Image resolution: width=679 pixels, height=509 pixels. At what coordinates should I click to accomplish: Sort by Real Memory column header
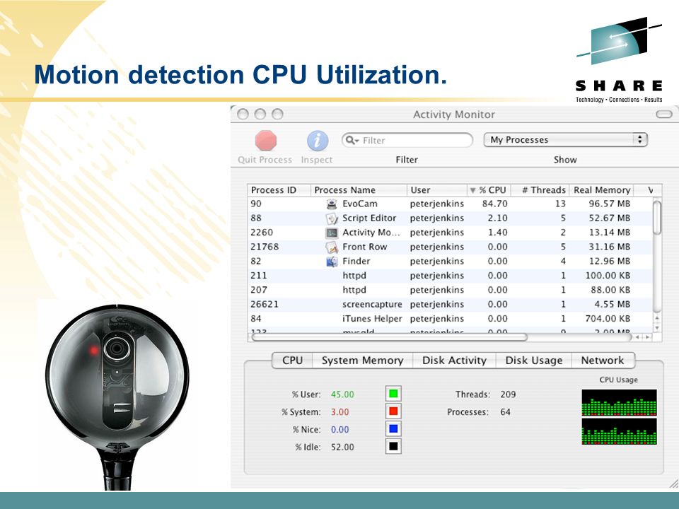[x=601, y=190]
